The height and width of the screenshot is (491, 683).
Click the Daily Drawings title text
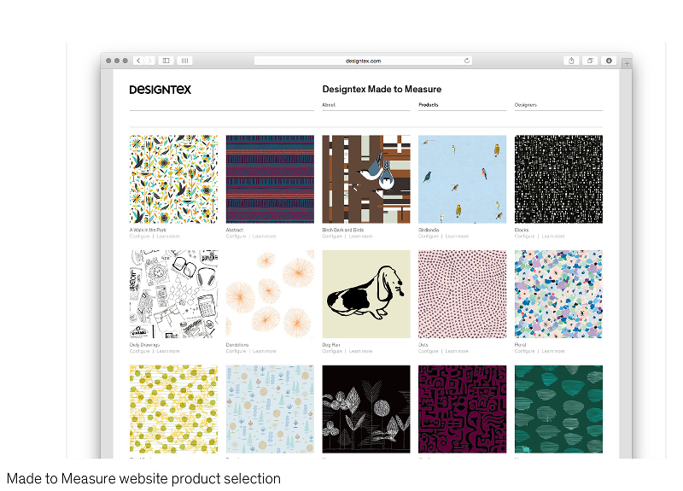coord(144,345)
